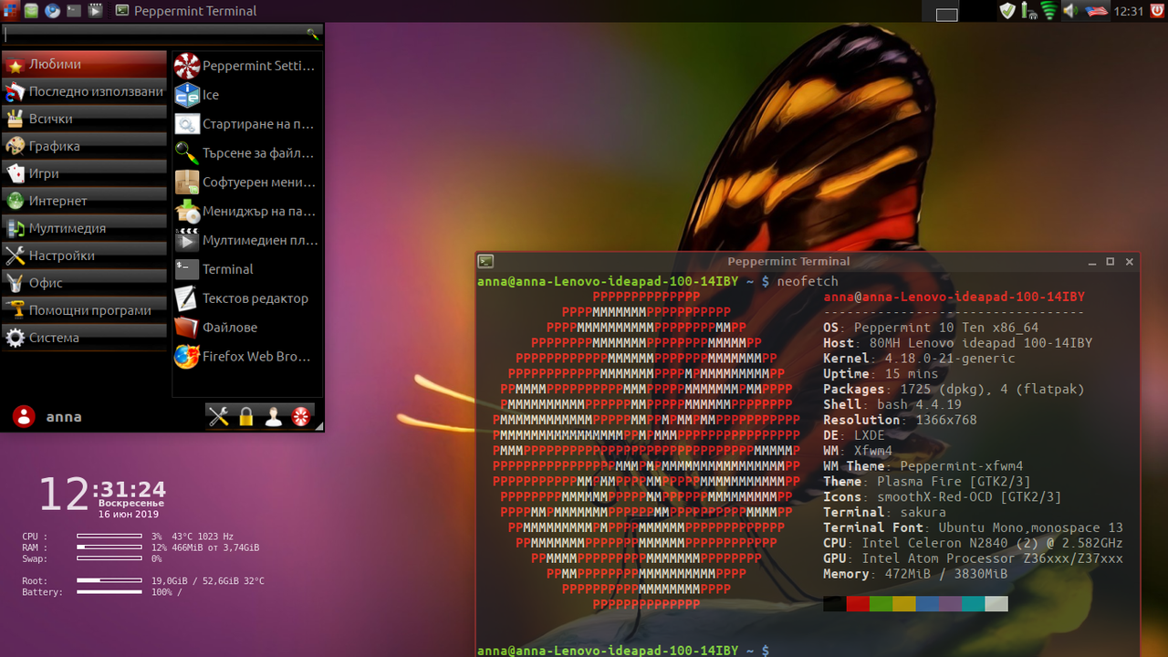Image resolution: width=1168 pixels, height=657 pixels.
Task: Click the 12:31 panel clock
Action: [1128, 11]
